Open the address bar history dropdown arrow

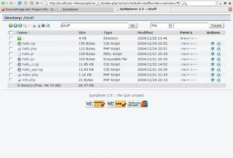(178, 3)
